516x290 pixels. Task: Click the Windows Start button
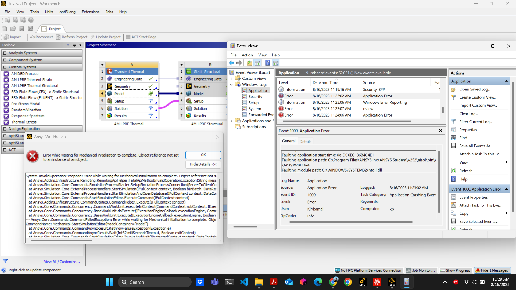pyautogui.click(x=109, y=282)
